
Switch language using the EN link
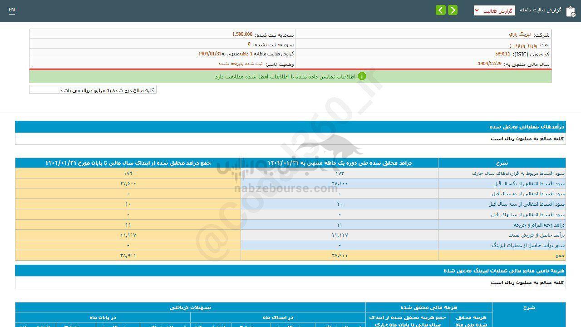(x=12, y=10)
